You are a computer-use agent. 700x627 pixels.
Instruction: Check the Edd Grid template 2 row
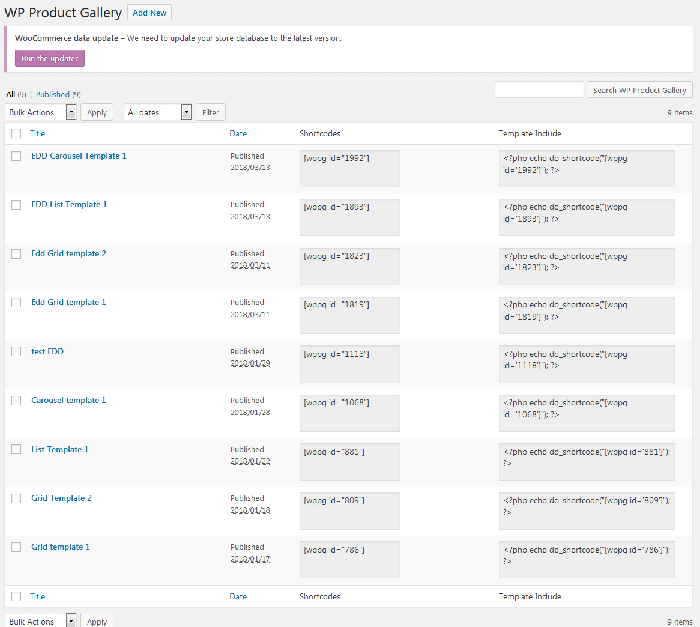coord(16,253)
